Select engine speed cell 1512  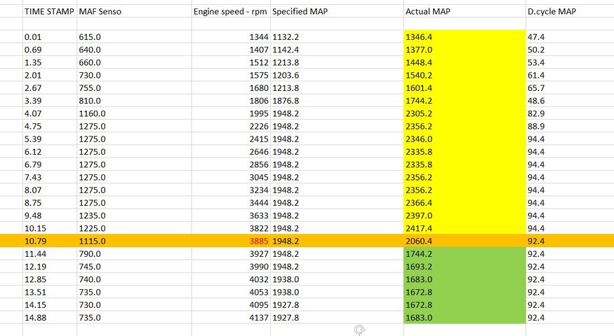pos(231,62)
